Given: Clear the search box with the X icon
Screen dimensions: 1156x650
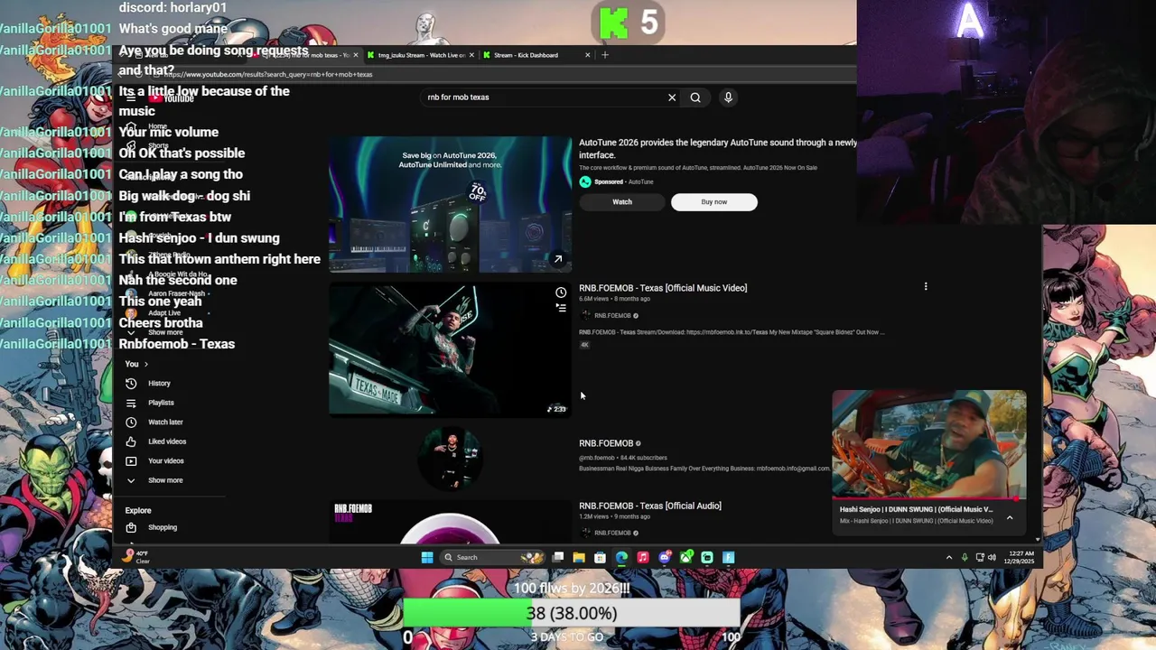Looking at the screenshot, I should click(x=672, y=97).
